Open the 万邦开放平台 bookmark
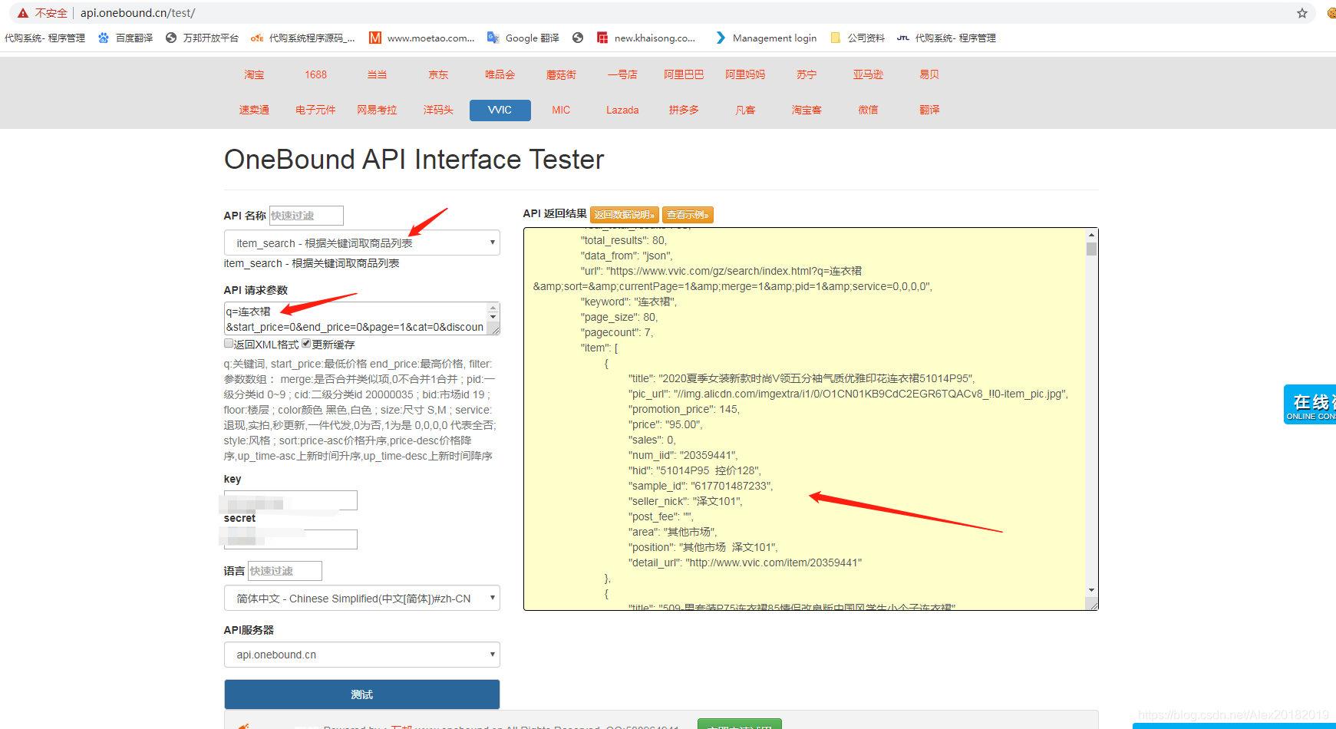1336x729 pixels. 202,38
